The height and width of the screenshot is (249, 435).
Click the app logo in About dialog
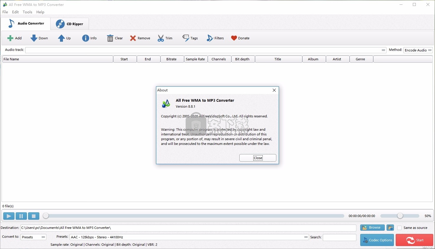click(x=166, y=104)
